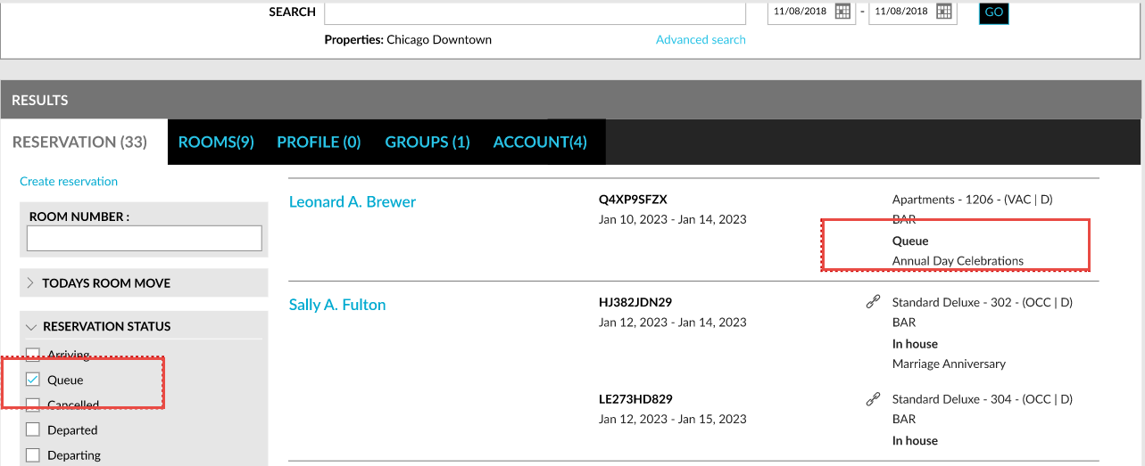Click Properties: Chicago Downtown text
This screenshot has width=1145, height=466.
click(x=408, y=39)
